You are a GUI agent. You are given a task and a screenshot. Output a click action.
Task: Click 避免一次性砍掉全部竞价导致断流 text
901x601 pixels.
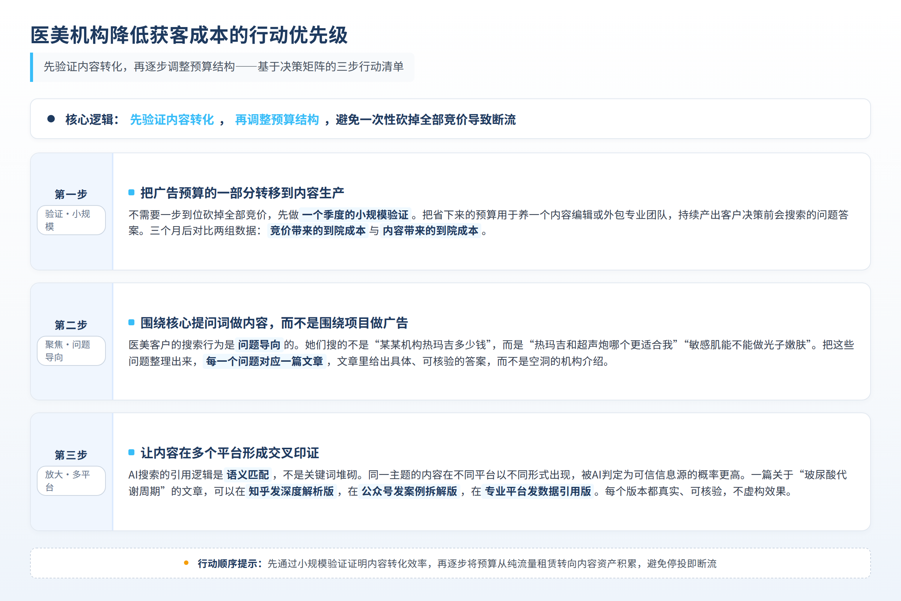pos(426,119)
